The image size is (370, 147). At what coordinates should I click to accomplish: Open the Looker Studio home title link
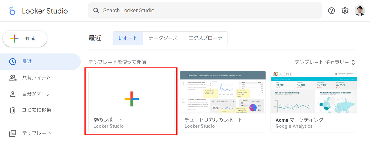(x=45, y=11)
